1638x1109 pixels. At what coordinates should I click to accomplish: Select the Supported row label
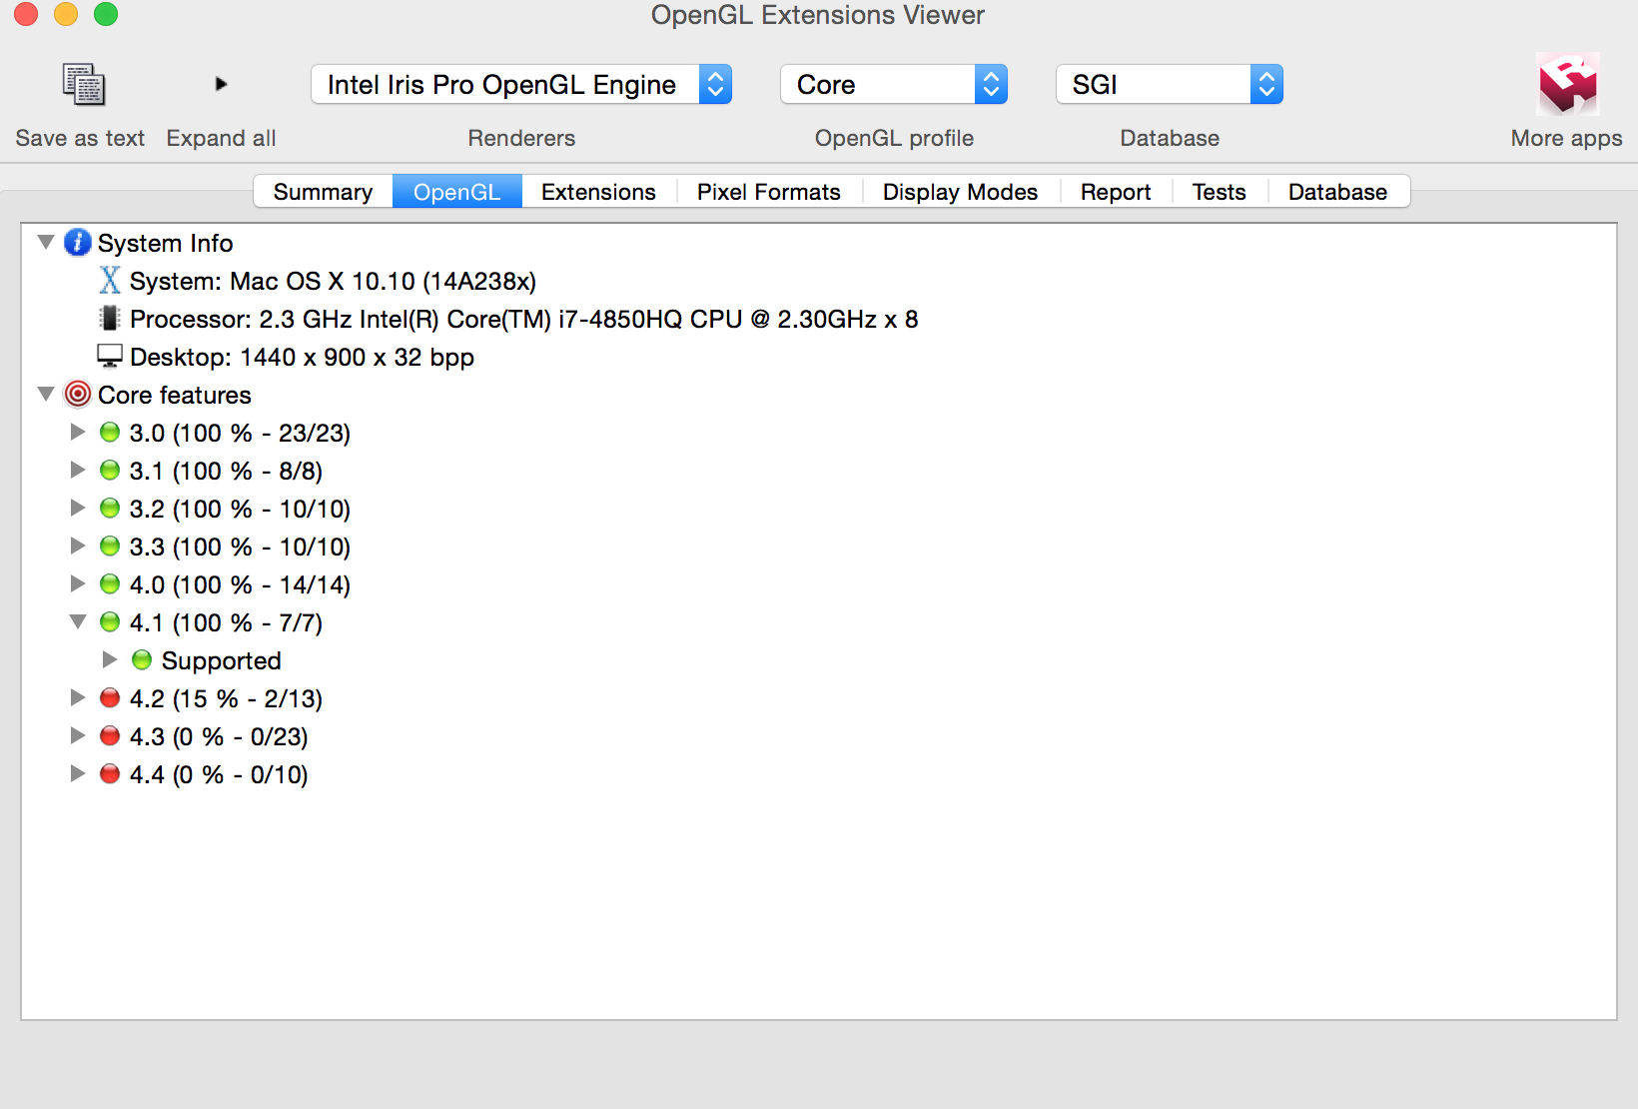click(x=222, y=660)
